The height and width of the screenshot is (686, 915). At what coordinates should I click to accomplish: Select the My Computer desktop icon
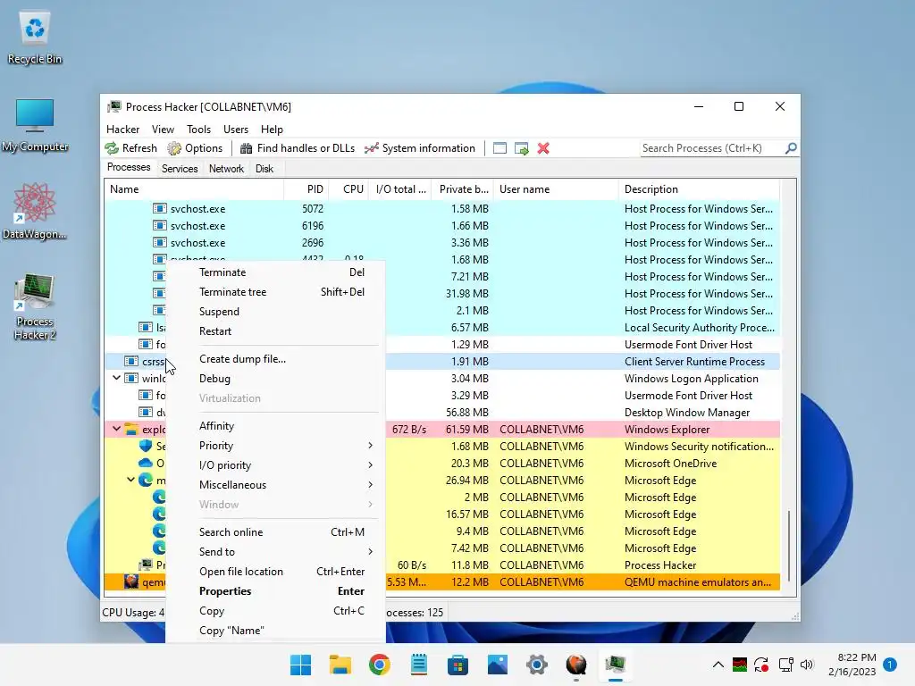point(35,125)
